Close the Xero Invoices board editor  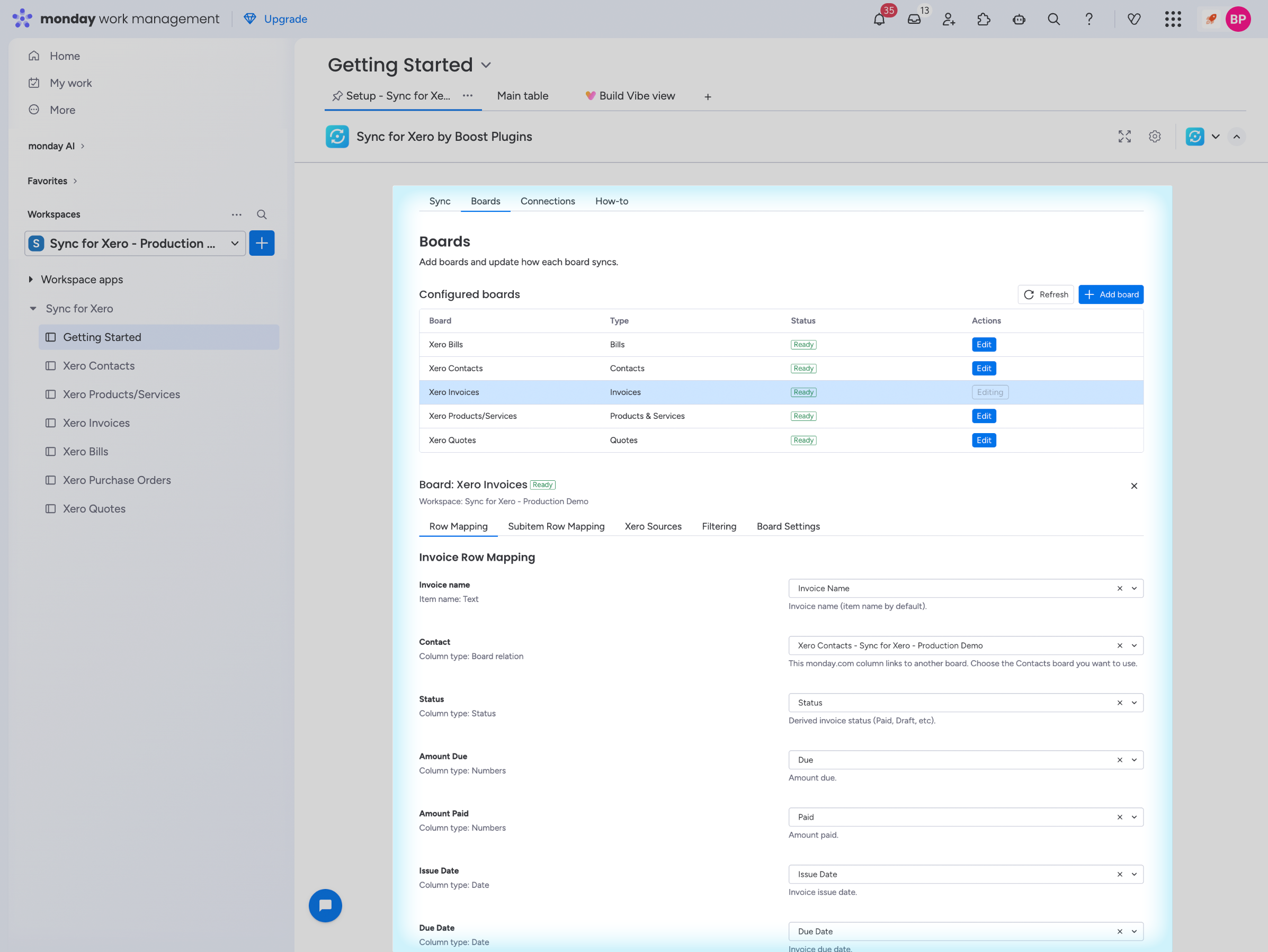[1133, 486]
